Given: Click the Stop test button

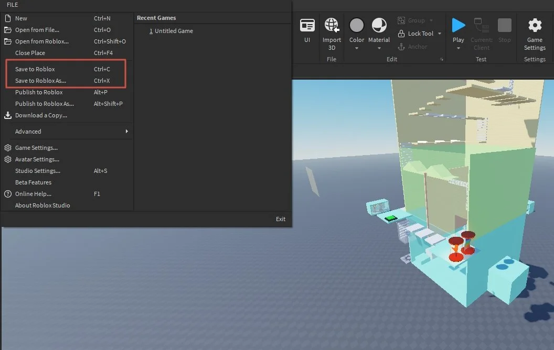Looking at the screenshot, I should click(x=505, y=25).
